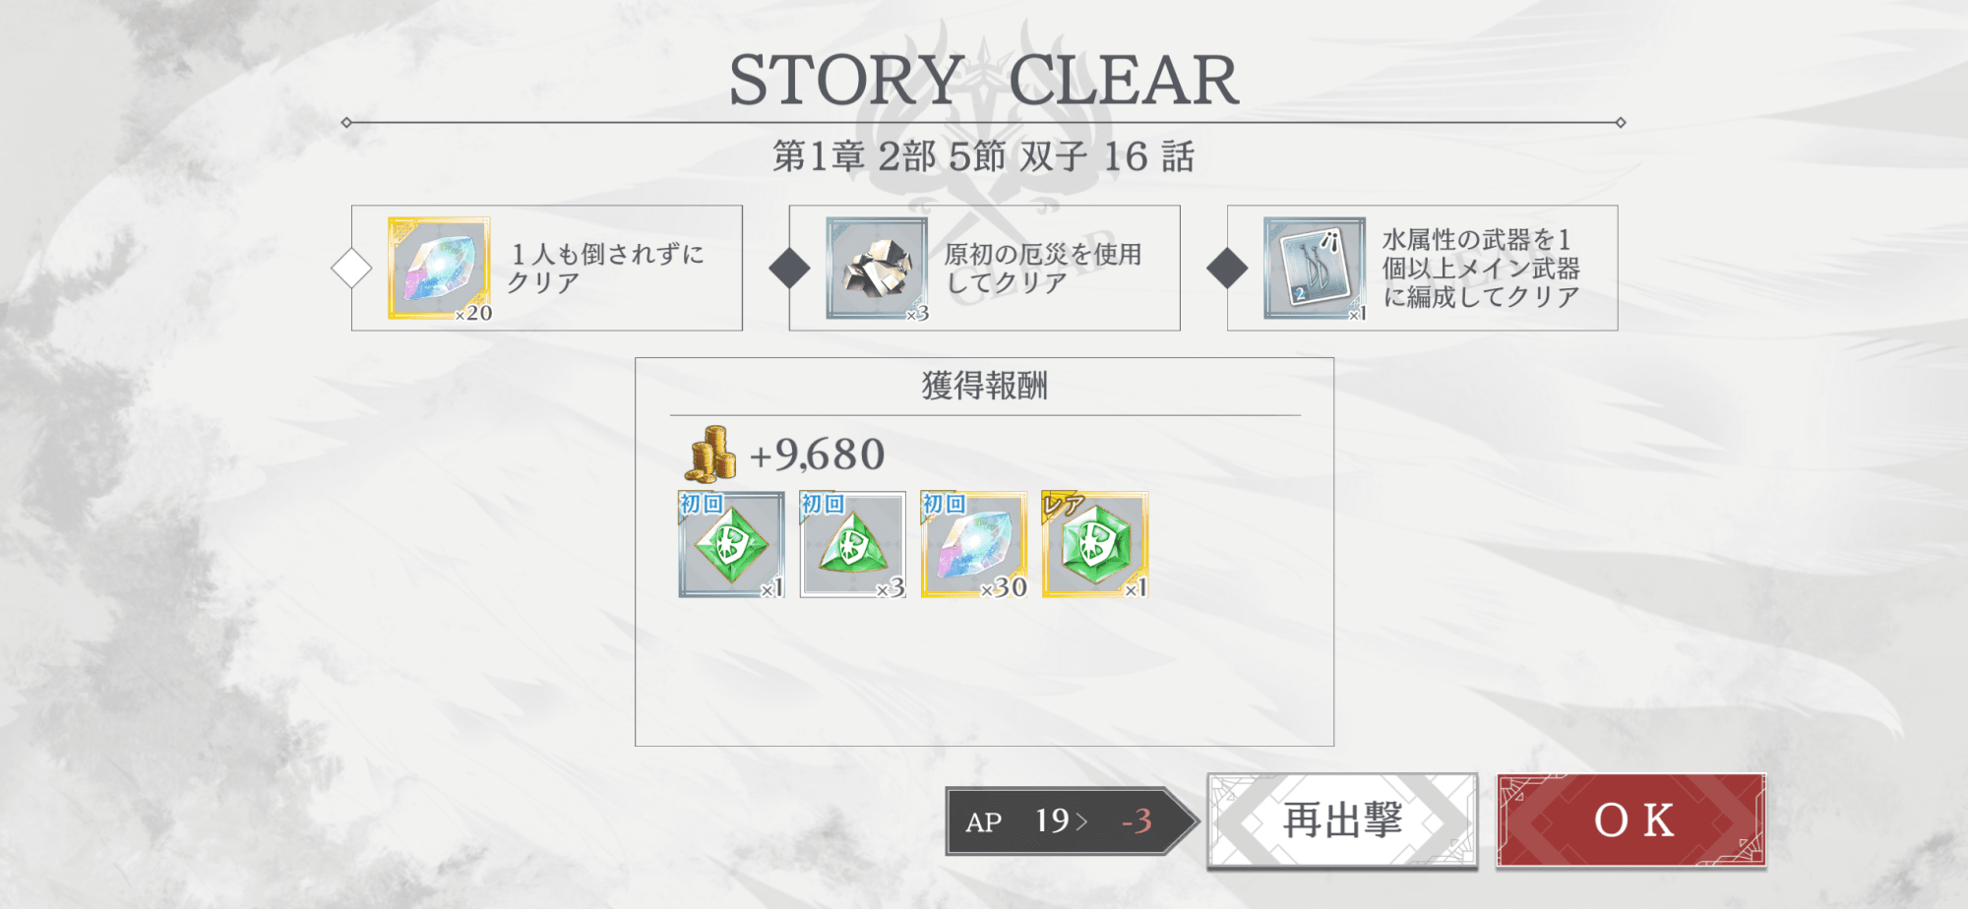
Task: Tap the green triangle gem ×3 reward
Action: (x=852, y=545)
